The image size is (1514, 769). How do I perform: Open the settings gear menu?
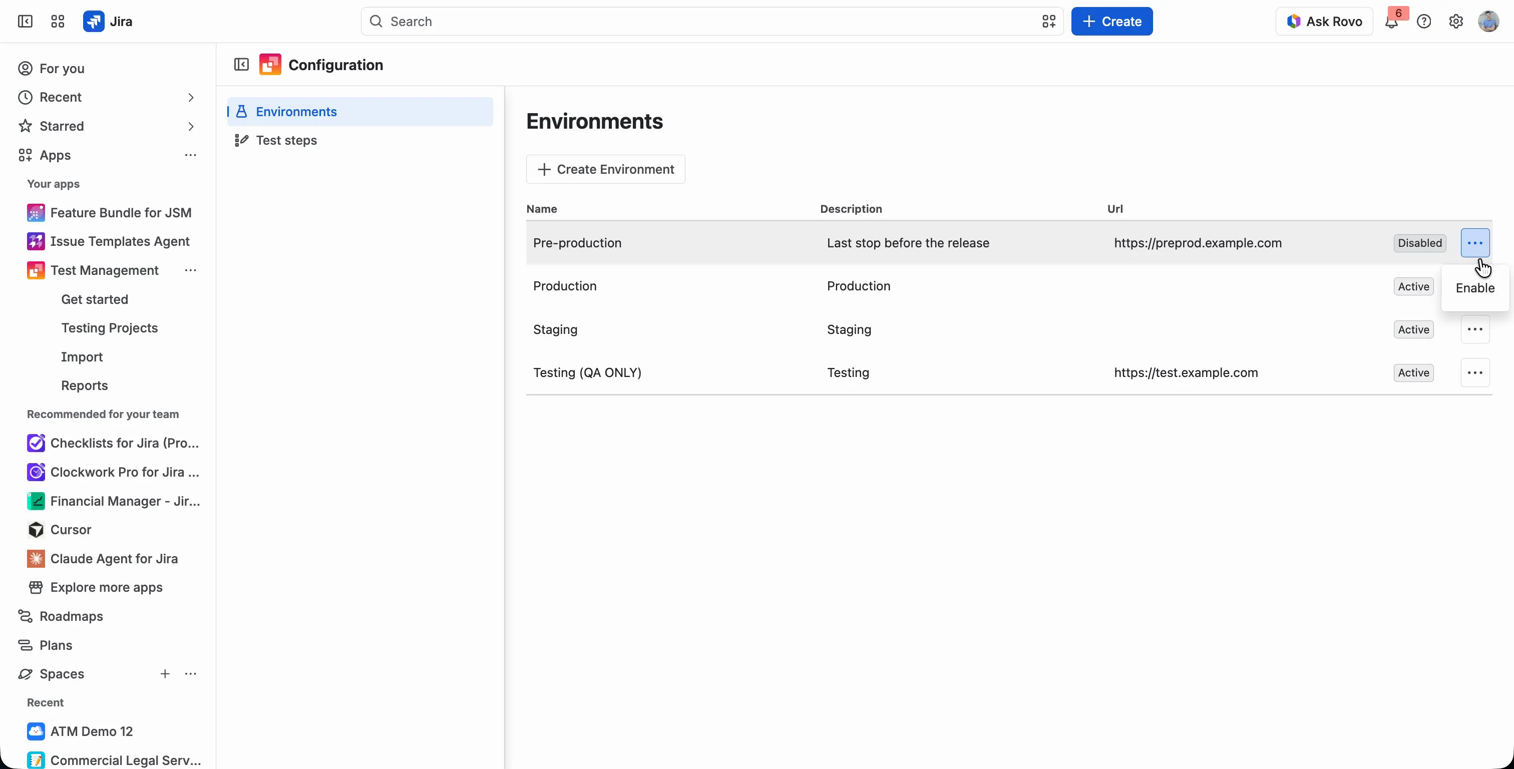1456,22
